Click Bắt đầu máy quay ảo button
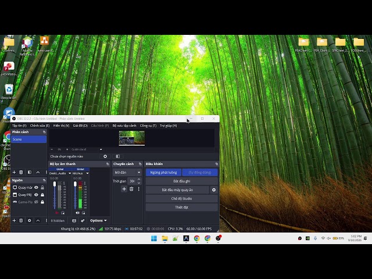Screen dimensions: 372x279 point(177,190)
